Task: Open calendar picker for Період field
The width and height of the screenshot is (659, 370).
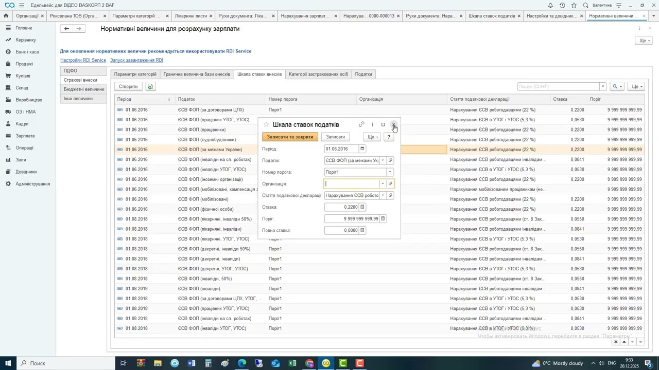Action: tap(362, 149)
